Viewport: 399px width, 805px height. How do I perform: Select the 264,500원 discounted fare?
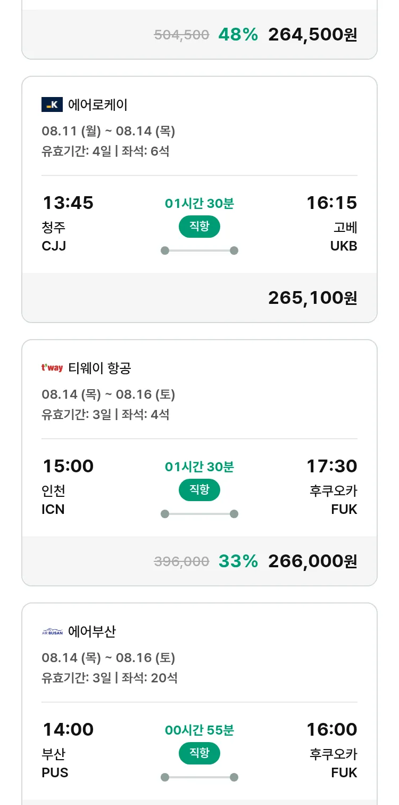coord(312,35)
